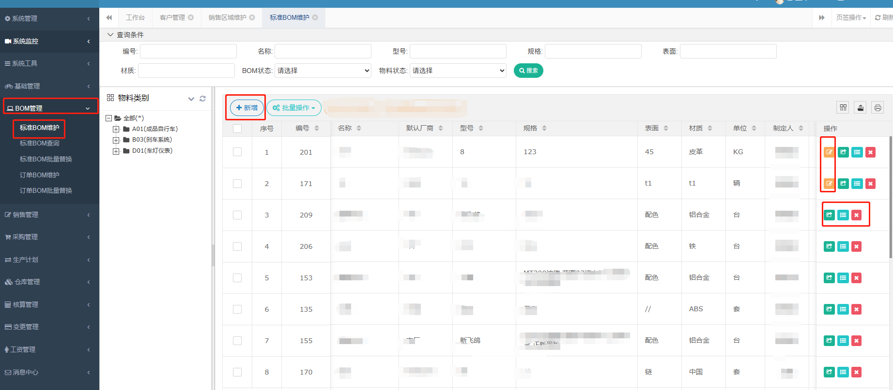This screenshot has width=893, height=390.
Task: Click the green export icon for row 206
Action: point(829,246)
